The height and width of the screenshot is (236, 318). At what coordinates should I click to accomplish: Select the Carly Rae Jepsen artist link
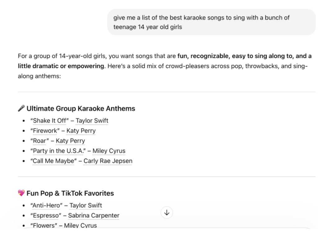(108, 161)
